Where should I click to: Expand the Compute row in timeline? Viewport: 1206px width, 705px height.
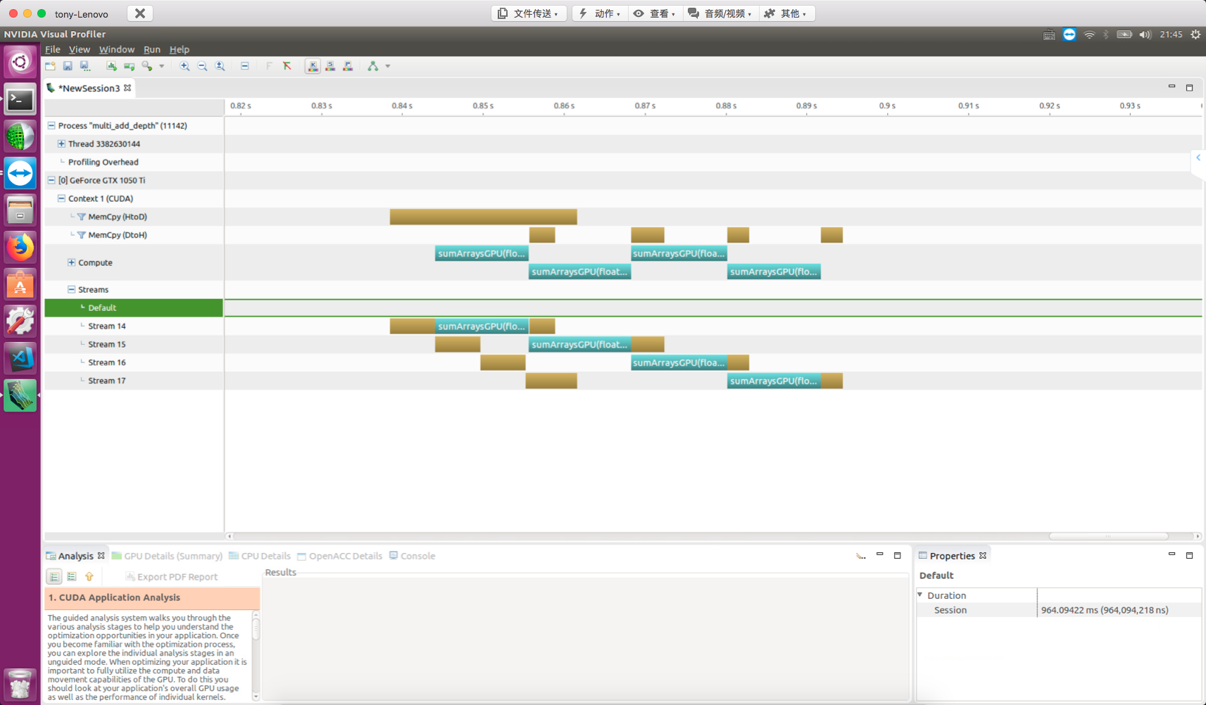tap(71, 262)
